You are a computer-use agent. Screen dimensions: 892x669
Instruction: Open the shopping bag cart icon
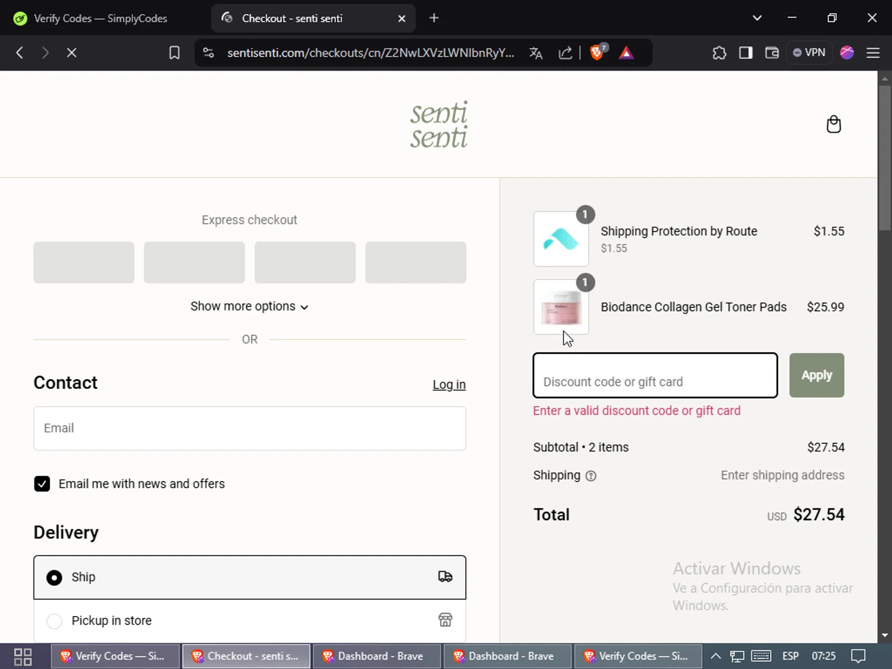click(834, 124)
